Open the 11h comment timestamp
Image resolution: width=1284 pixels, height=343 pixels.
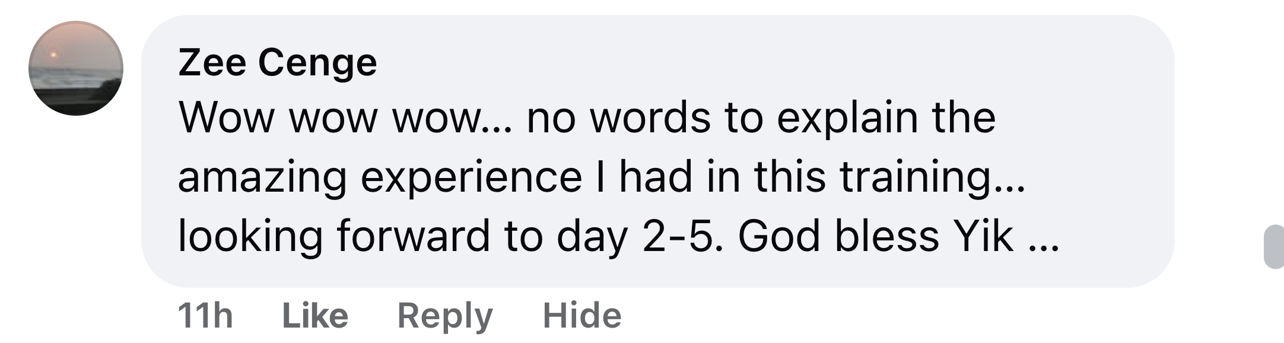pyautogui.click(x=205, y=315)
